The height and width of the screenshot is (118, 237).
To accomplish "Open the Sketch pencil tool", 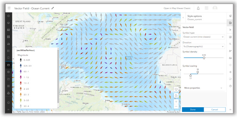I will click(x=230, y=51).
